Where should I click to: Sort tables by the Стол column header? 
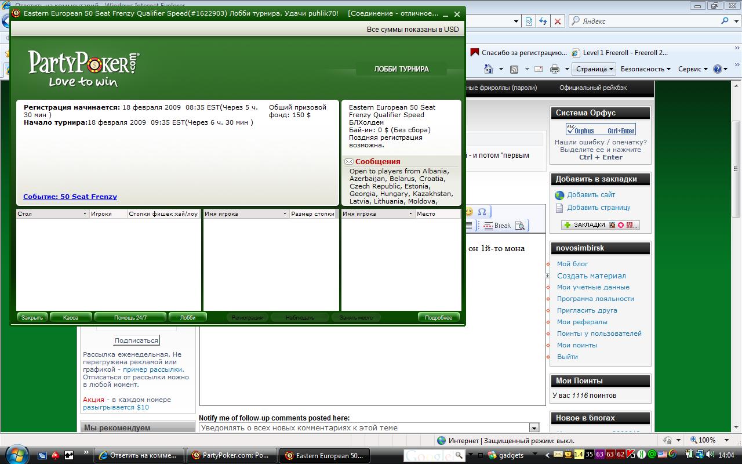click(x=52, y=213)
